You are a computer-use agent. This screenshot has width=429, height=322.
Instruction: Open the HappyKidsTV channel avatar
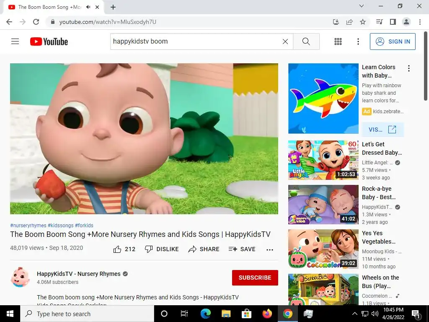pyautogui.click(x=20, y=277)
